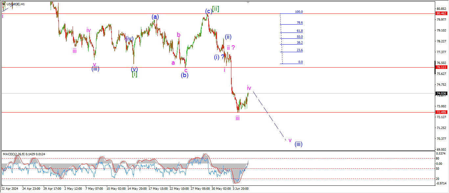Select the pink iii label above 72.495 line
This screenshot has height=193, width=449.
click(x=237, y=118)
